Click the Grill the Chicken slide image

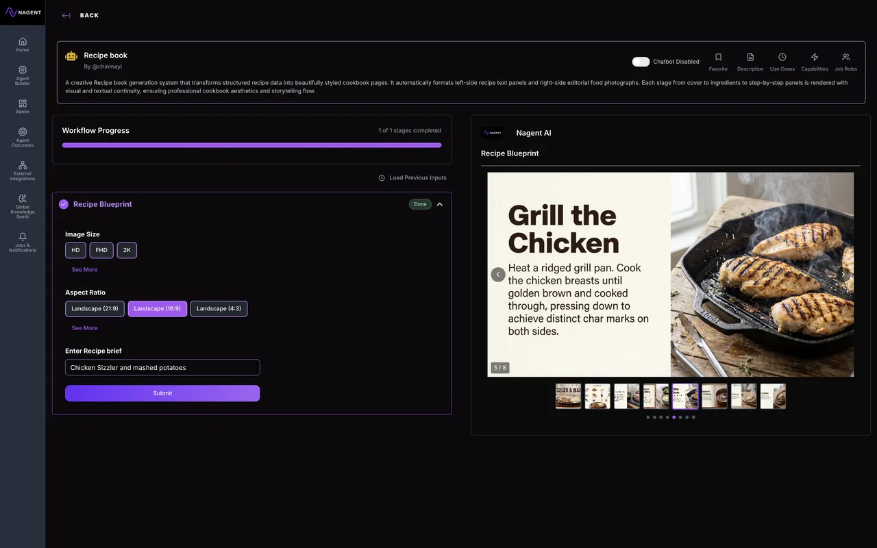(x=671, y=275)
